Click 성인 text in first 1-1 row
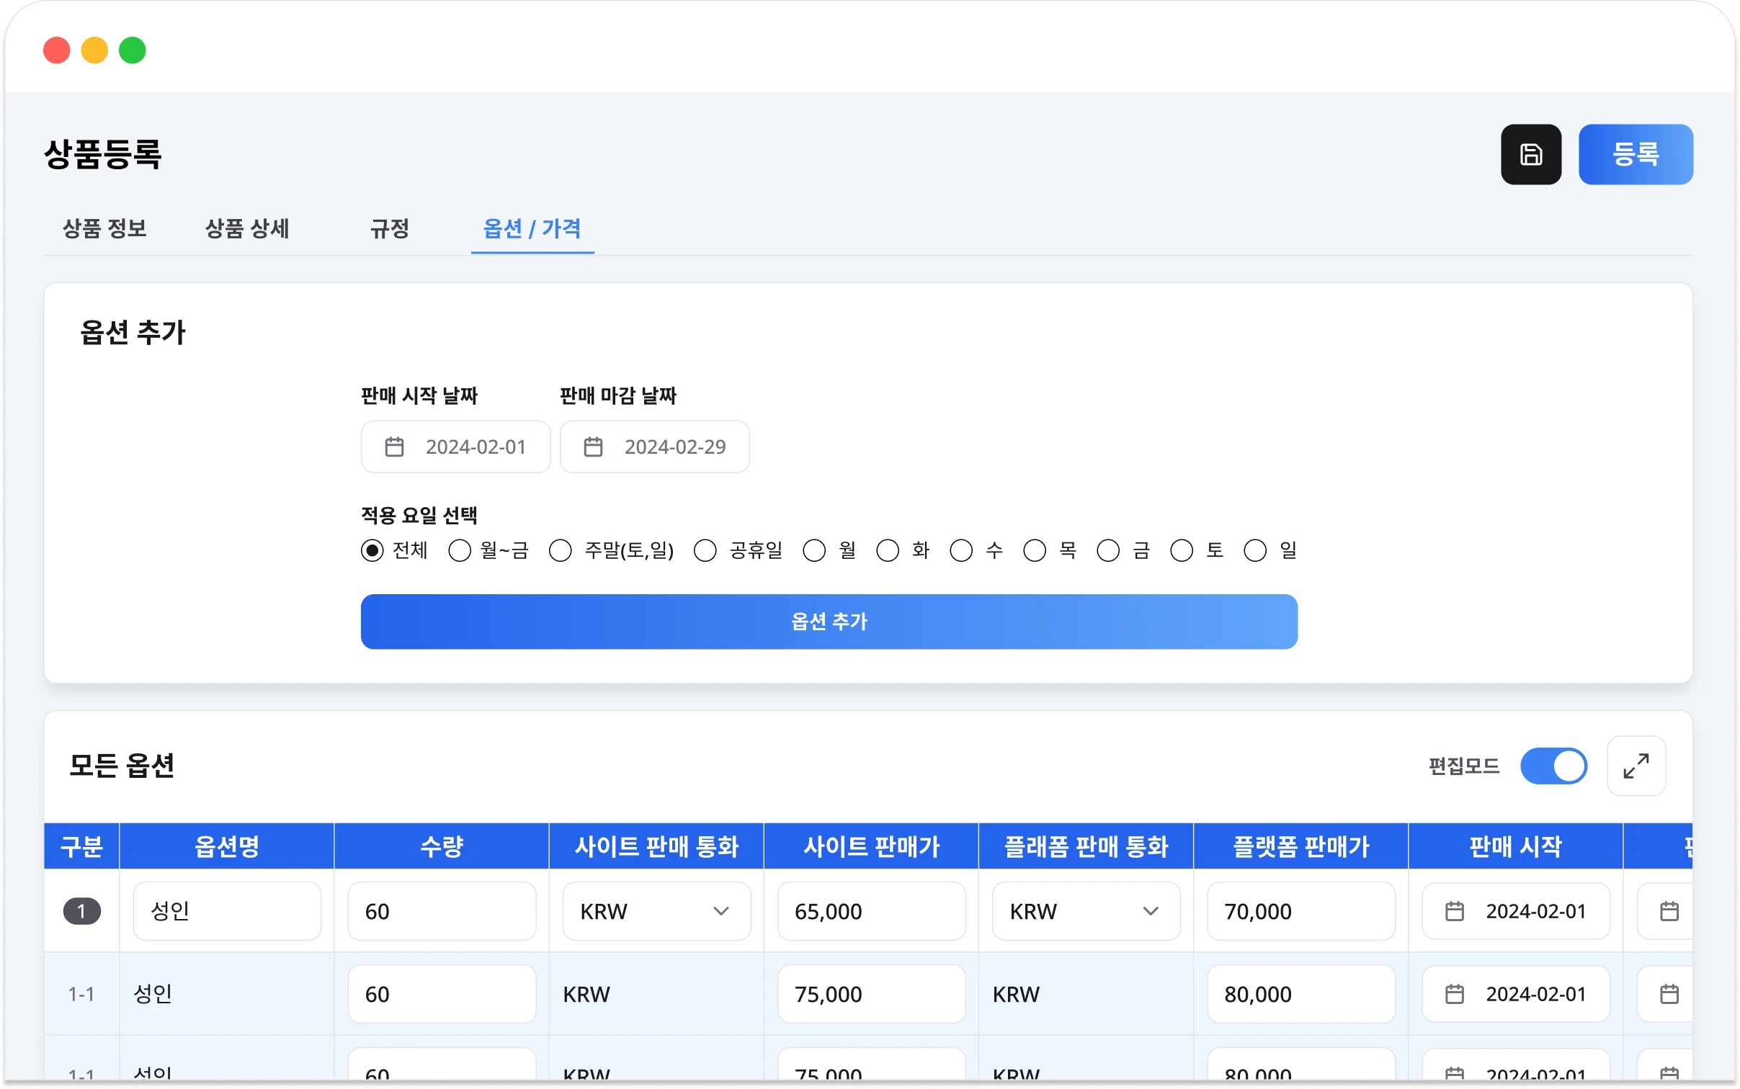Viewport: 1740px width, 1089px height. tap(153, 994)
